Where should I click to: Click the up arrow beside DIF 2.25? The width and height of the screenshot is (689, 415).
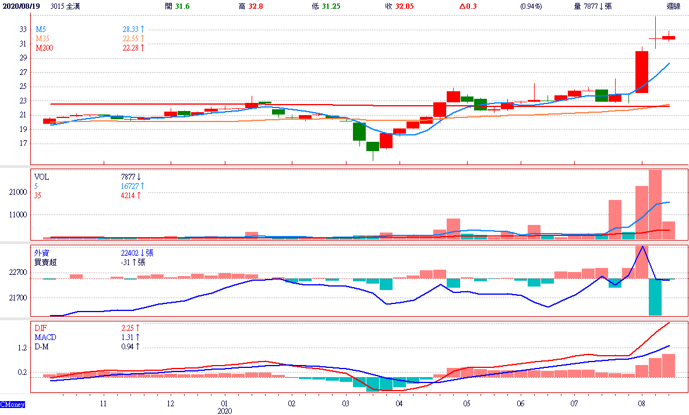coord(139,328)
